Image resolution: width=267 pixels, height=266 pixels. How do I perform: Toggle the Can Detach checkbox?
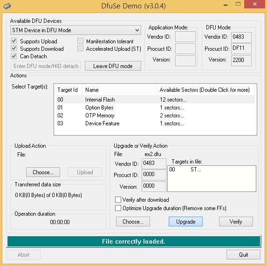click(14, 56)
